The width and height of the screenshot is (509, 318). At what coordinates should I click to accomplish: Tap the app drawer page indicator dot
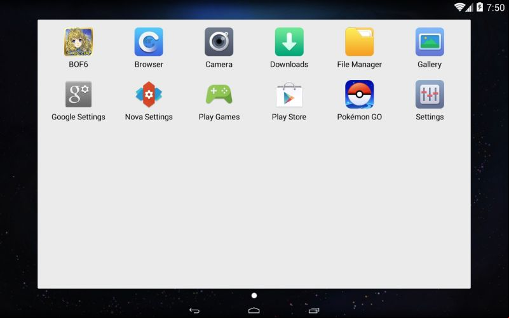[x=254, y=295]
